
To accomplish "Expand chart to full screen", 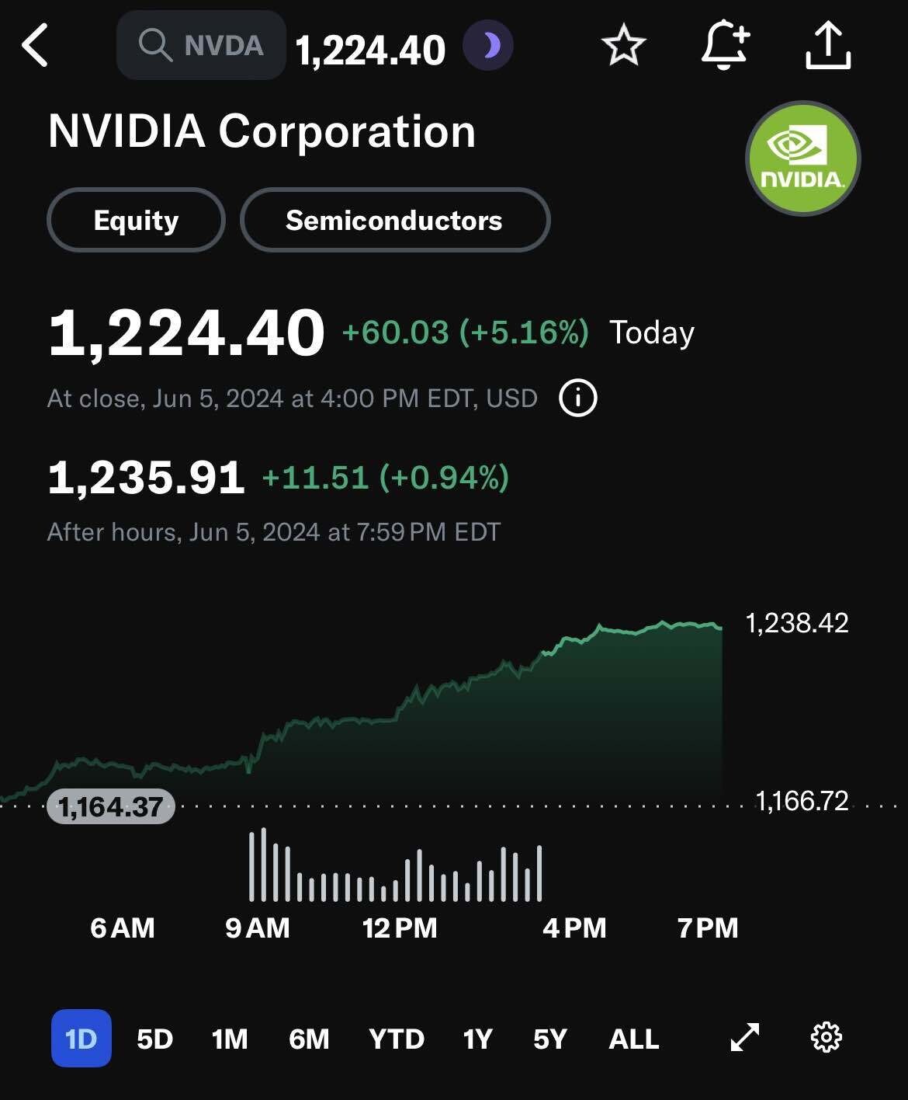I will [x=745, y=1038].
